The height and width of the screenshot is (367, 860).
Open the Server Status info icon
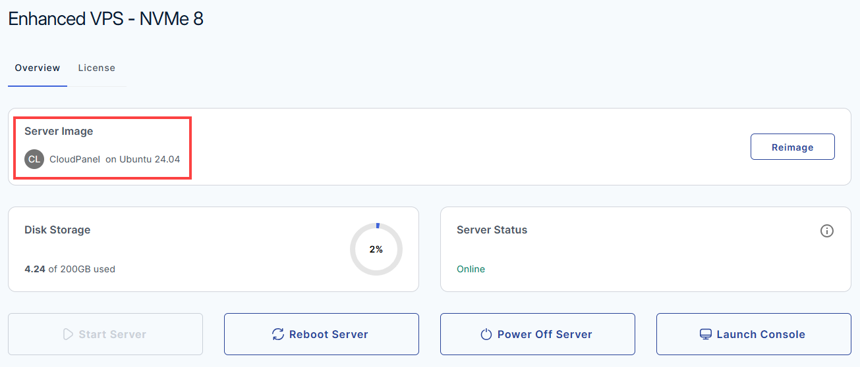(827, 231)
